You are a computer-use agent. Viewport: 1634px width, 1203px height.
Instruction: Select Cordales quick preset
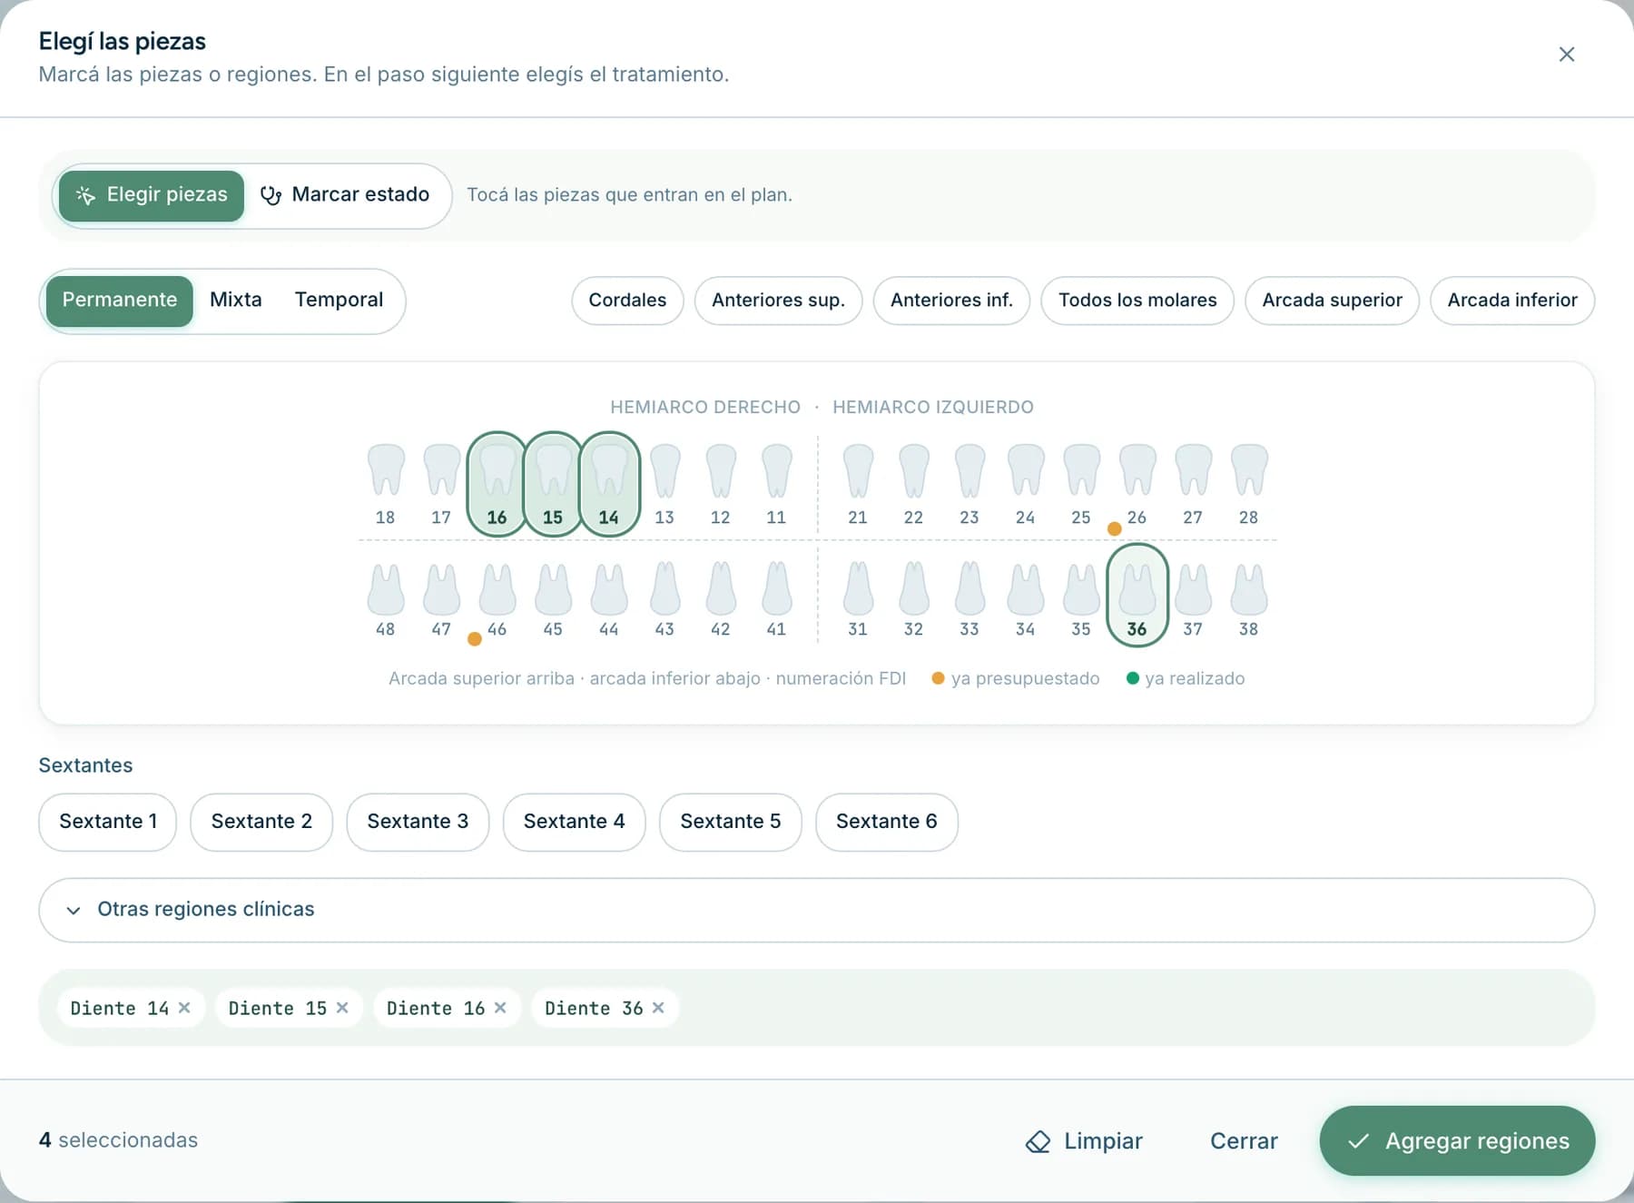tap(627, 301)
